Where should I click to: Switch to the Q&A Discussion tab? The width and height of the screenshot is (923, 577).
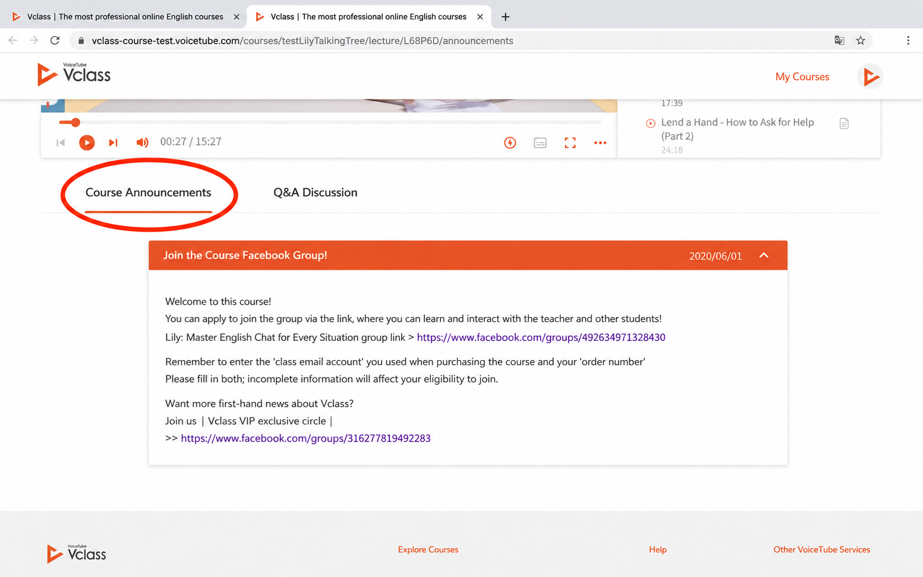point(315,193)
